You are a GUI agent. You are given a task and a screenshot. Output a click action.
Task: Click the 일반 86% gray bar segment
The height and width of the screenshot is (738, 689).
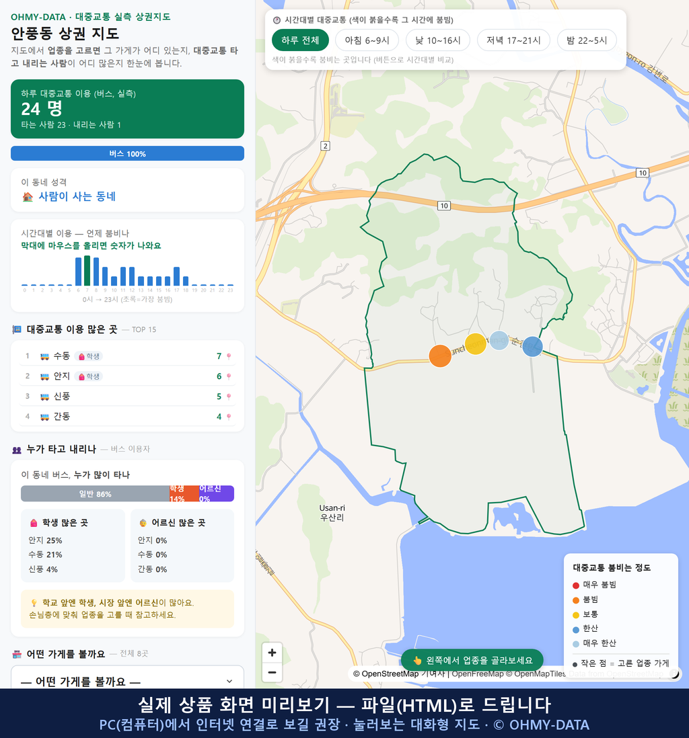(x=95, y=494)
